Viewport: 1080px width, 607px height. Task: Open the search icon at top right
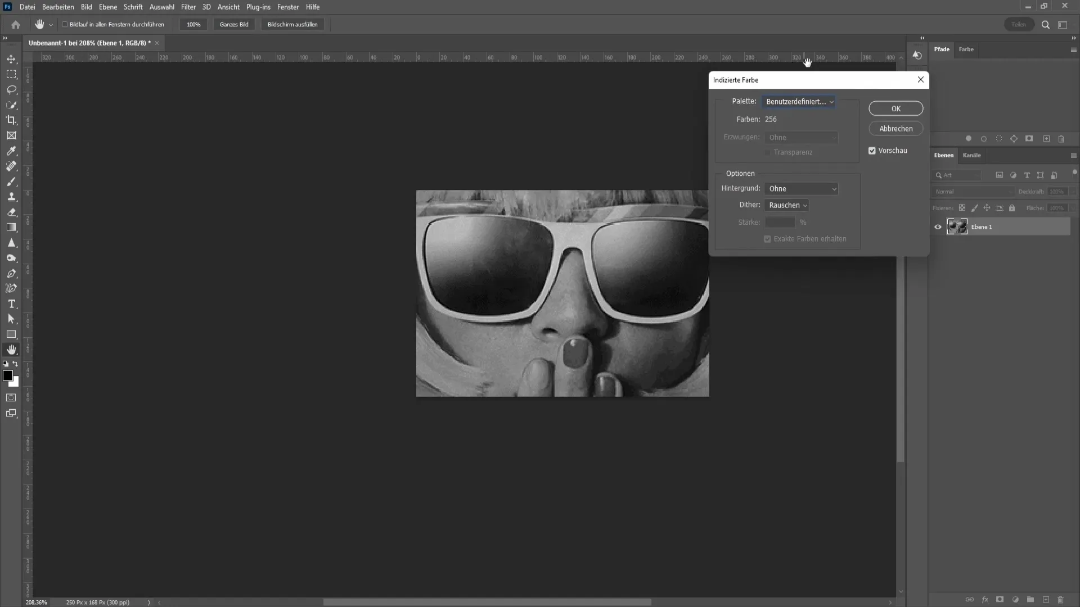pos(1046,25)
